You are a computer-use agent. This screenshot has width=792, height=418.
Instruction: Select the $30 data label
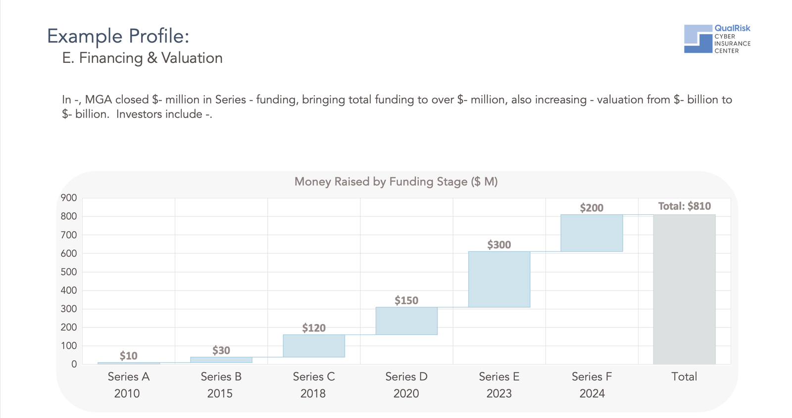click(221, 350)
